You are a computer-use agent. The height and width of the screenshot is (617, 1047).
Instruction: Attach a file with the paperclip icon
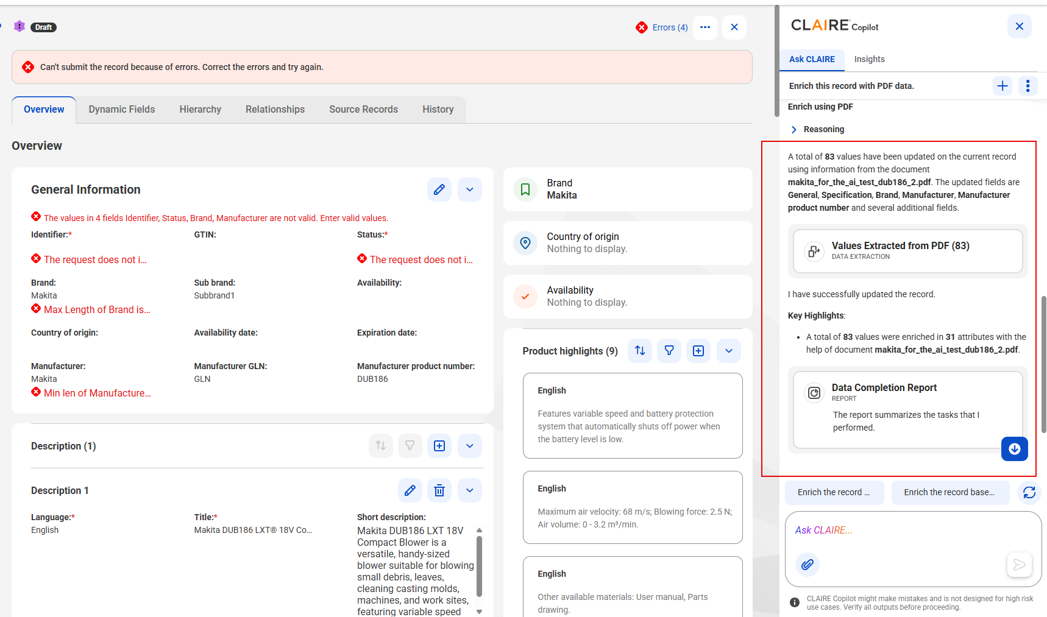tap(807, 565)
